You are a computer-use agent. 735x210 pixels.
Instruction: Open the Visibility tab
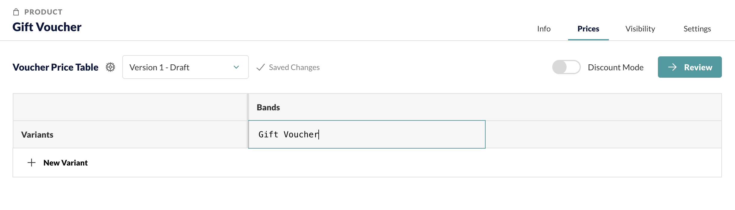640,29
